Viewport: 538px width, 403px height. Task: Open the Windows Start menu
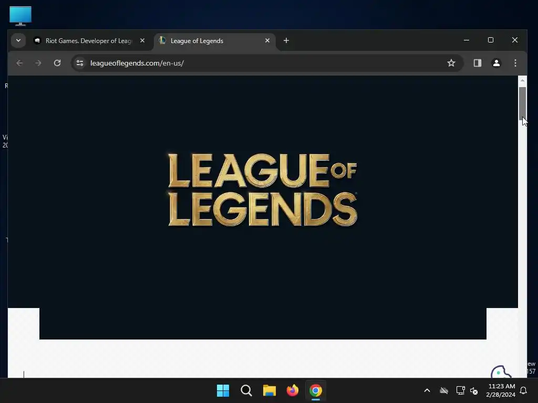point(223,390)
